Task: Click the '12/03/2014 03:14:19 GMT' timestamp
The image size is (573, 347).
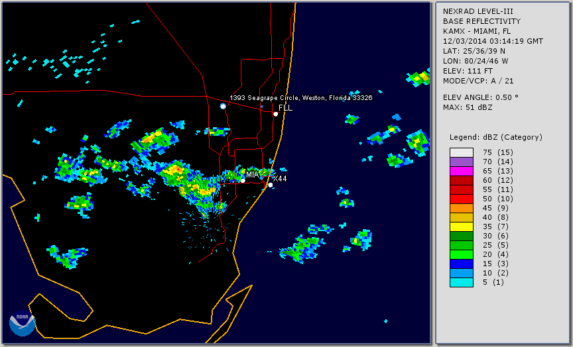Action: [x=493, y=41]
